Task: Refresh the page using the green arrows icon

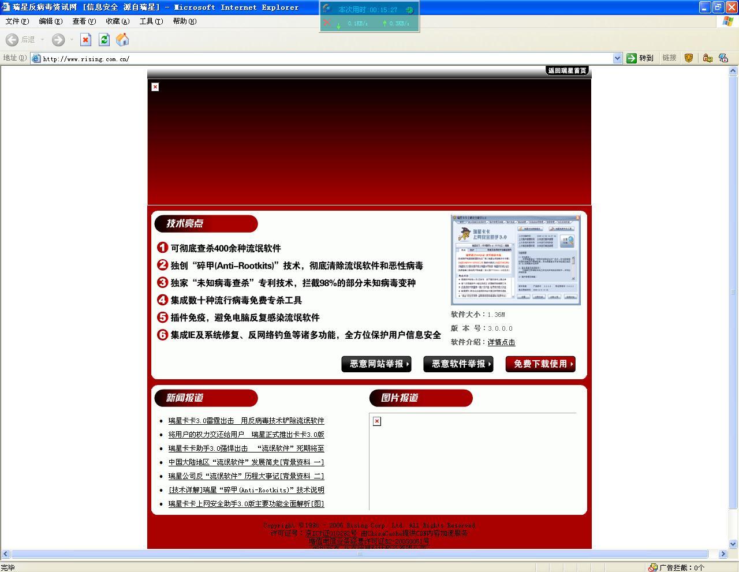Action: (104, 40)
